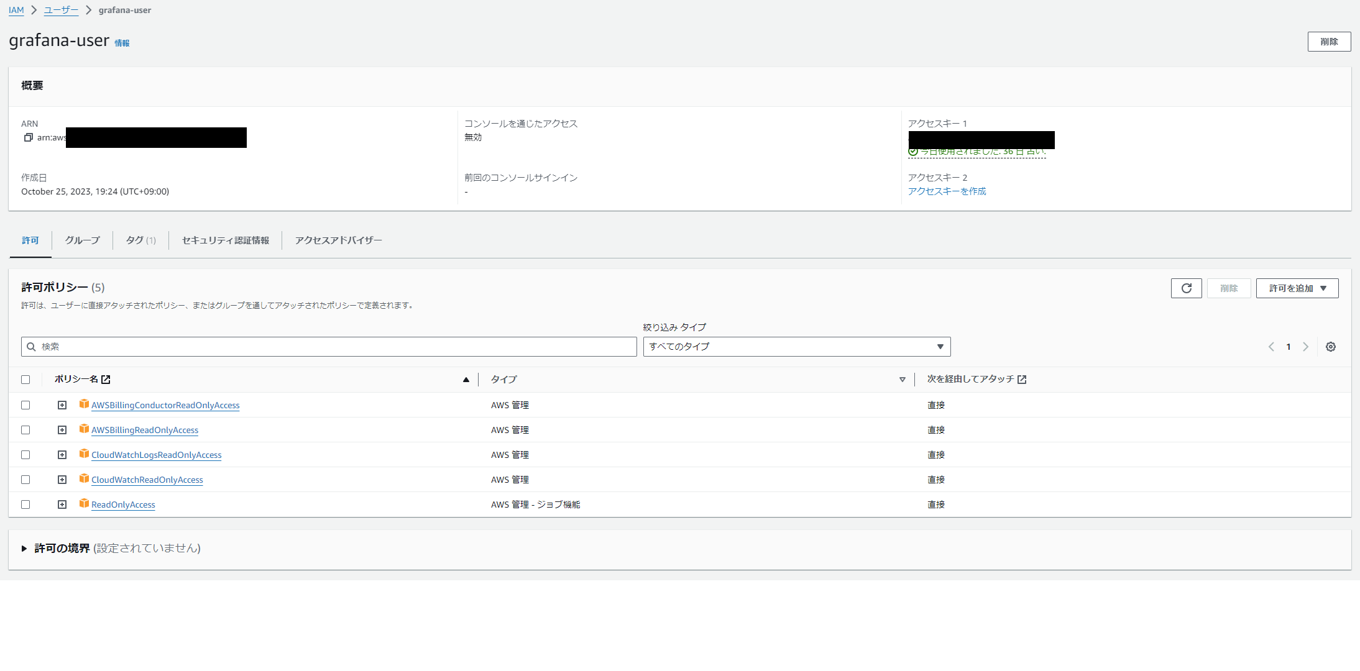The height and width of the screenshot is (671, 1360).
Task: Select all policies checkbox in header
Action: tap(25, 380)
